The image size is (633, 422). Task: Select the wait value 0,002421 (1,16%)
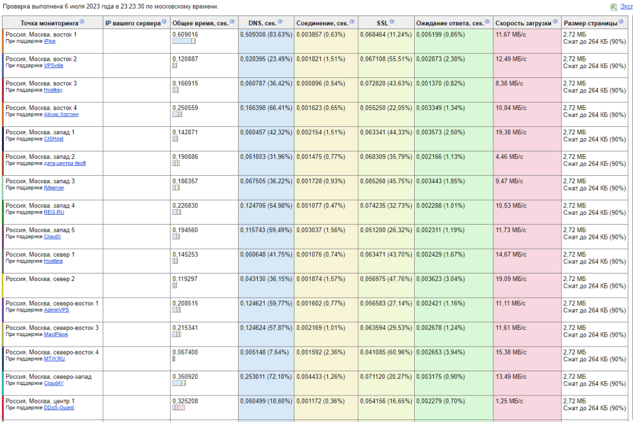pos(440,304)
